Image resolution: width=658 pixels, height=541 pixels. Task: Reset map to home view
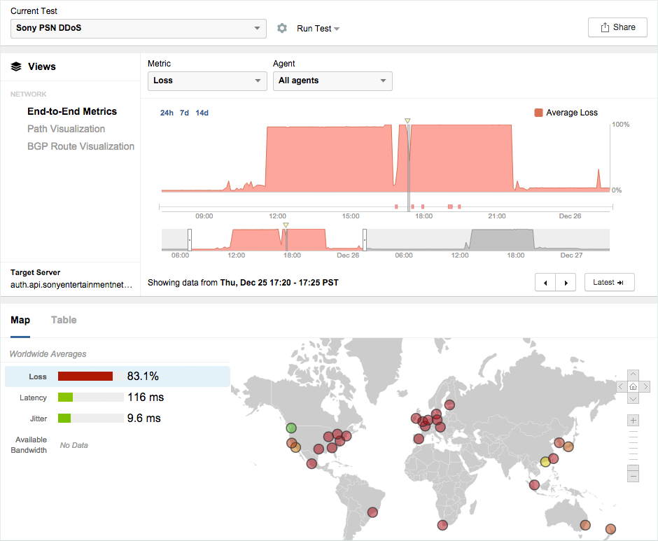click(633, 386)
